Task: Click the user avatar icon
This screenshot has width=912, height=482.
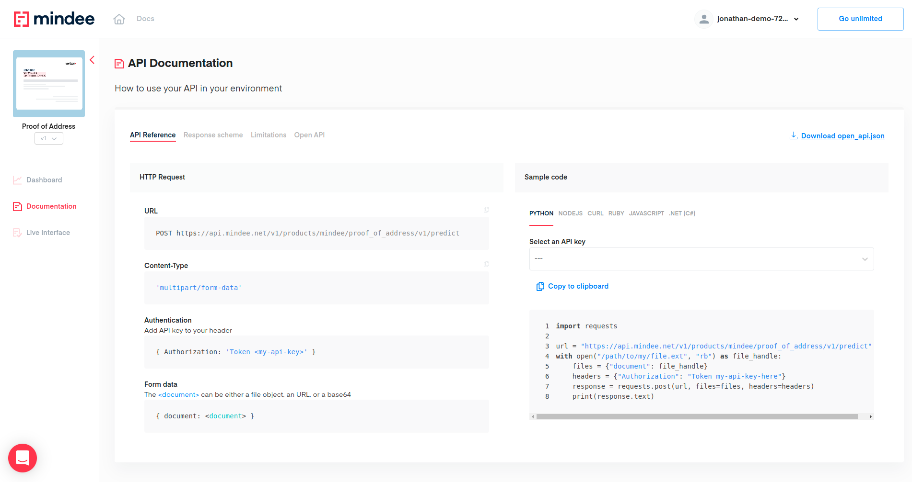Action: click(x=704, y=19)
